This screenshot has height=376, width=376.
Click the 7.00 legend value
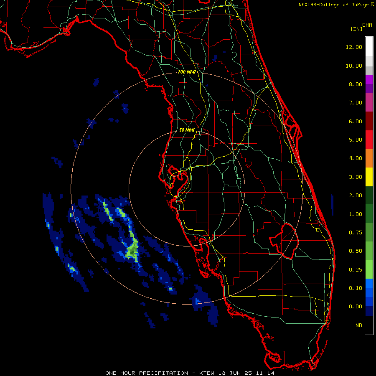tap(356, 103)
